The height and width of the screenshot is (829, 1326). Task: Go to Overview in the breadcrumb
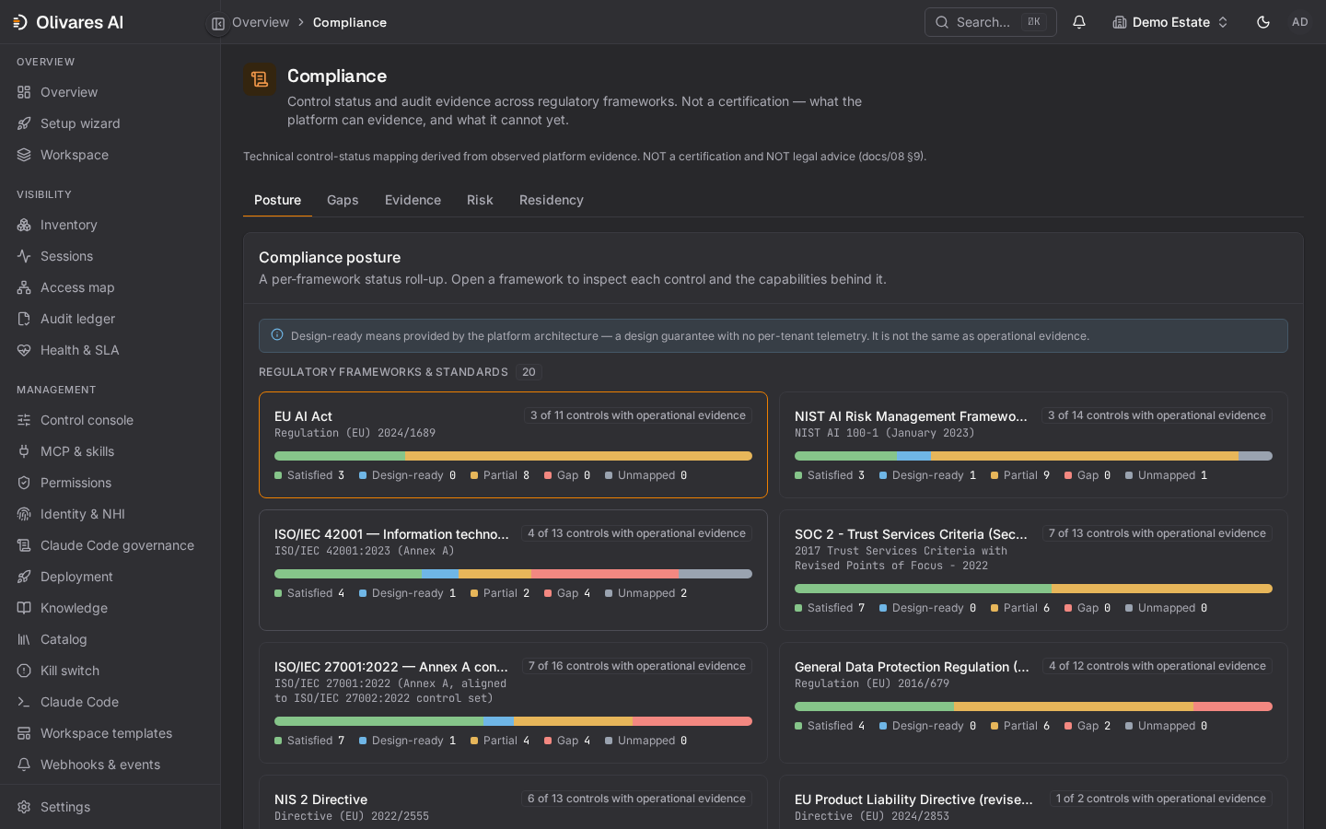[261, 22]
